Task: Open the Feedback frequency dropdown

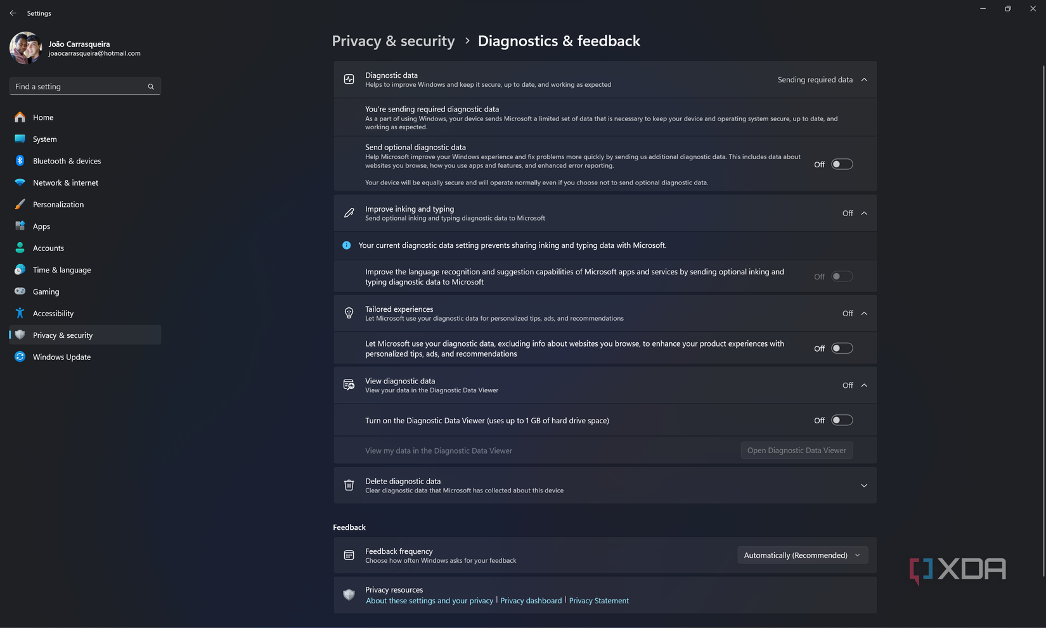Action: [803, 555]
